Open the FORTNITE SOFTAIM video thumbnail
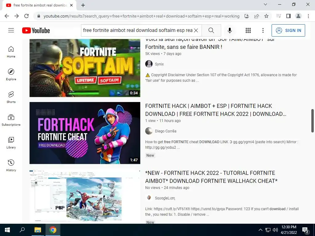Image resolution: width=315 pixels, height=236 pixels. (x=85, y=68)
